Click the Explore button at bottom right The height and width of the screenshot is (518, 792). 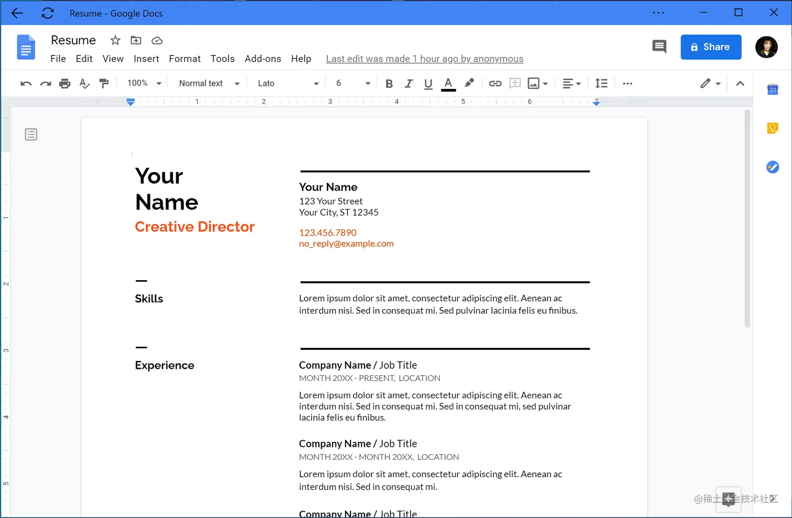(729, 499)
